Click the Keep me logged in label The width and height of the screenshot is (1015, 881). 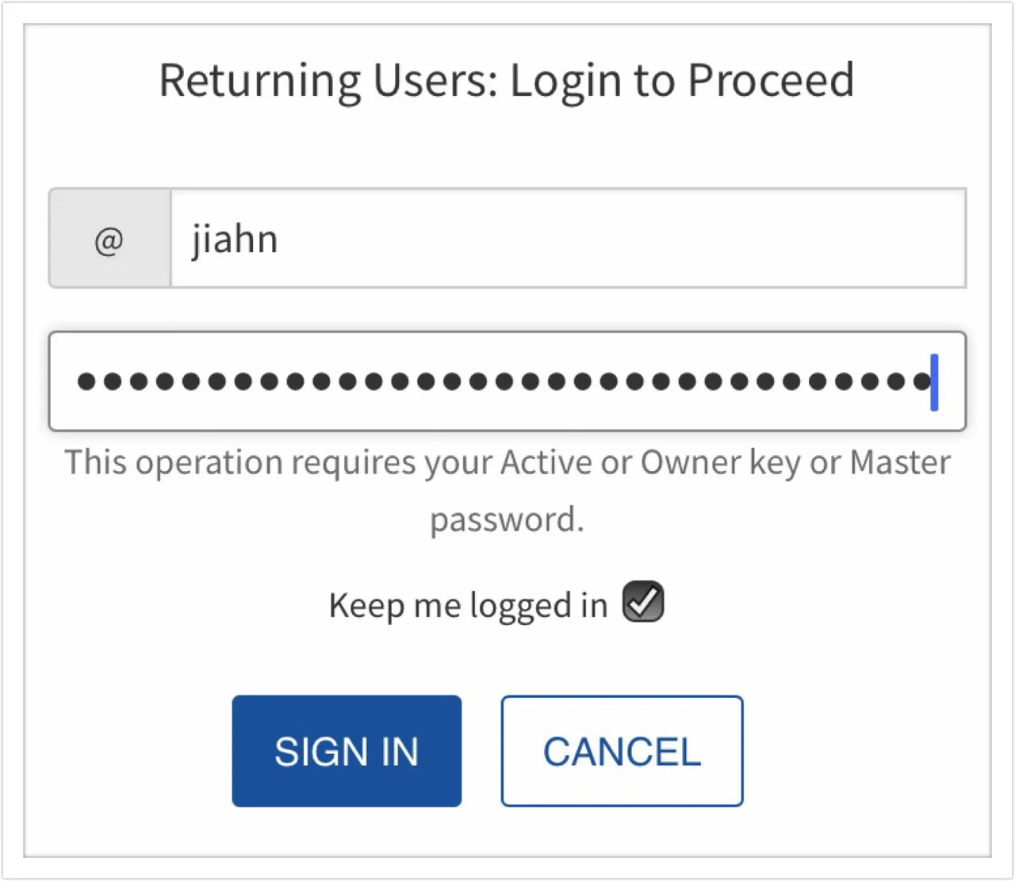[468, 606]
